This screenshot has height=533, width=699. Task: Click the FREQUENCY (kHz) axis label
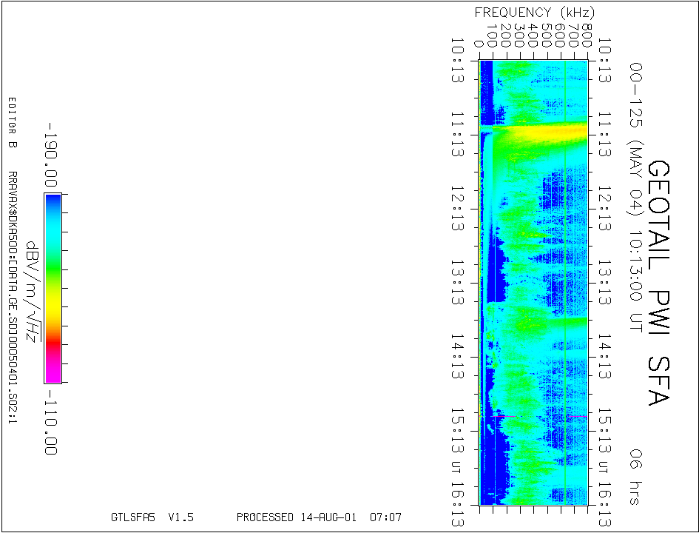pos(534,13)
